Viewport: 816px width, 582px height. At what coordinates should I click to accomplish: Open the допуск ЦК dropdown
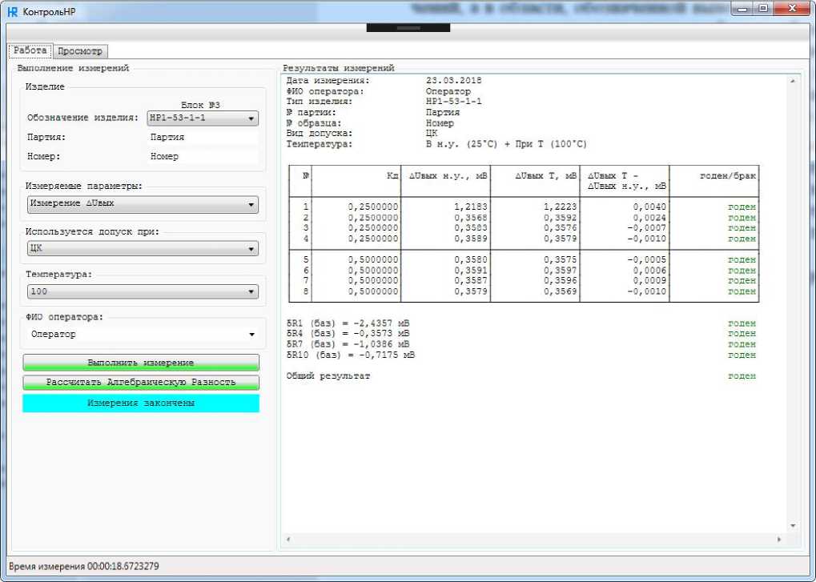click(142, 249)
